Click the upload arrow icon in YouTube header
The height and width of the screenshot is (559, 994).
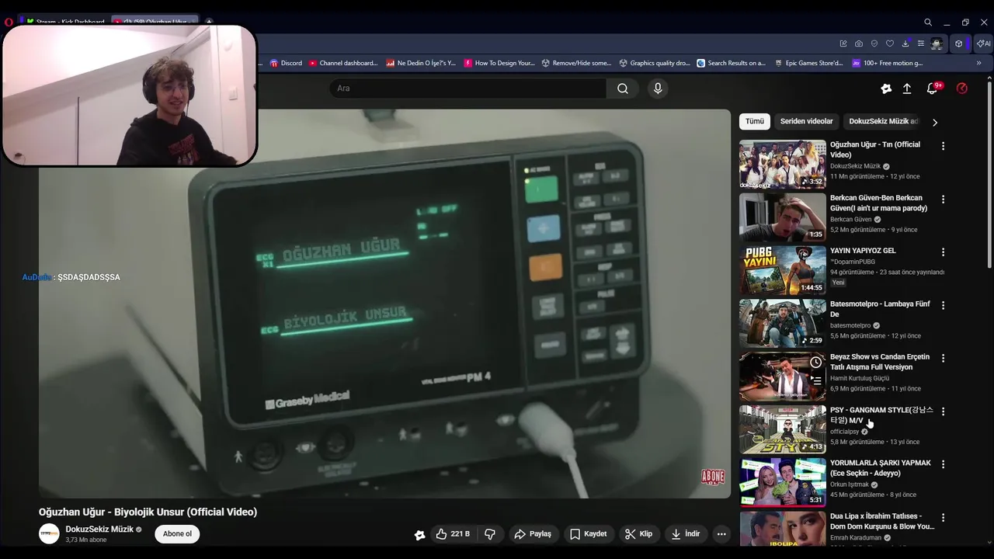click(x=906, y=89)
